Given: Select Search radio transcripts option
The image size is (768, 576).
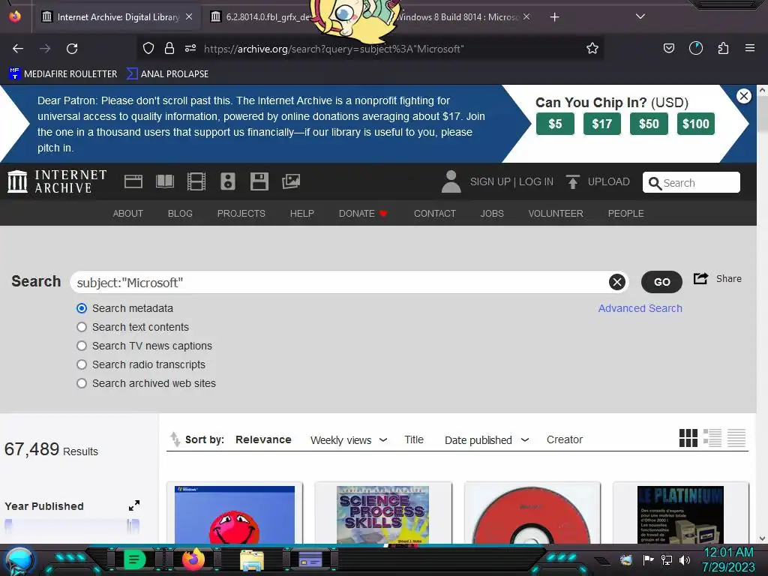Looking at the screenshot, I should 82,364.
